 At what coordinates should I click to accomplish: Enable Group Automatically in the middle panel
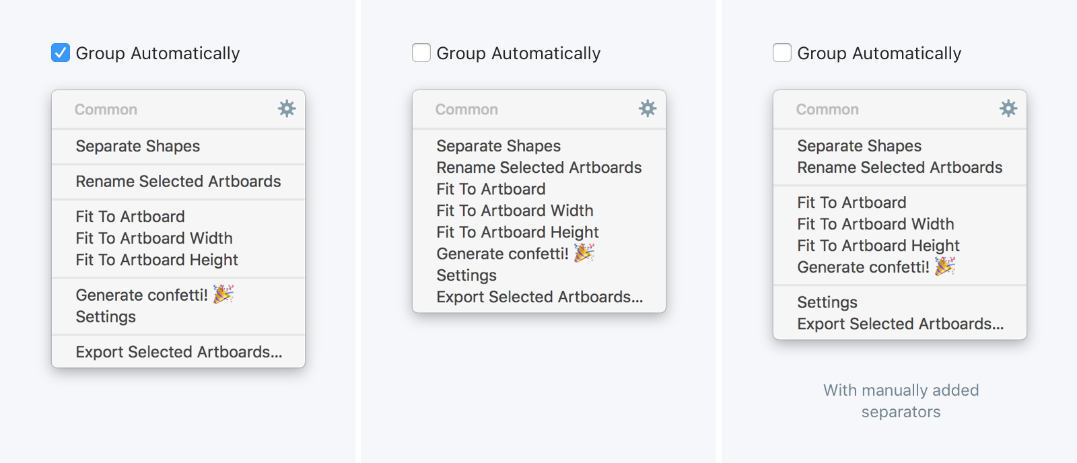[421, 52]
